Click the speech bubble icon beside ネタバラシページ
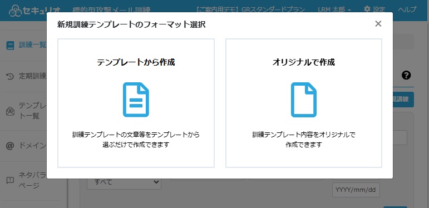429x208 pixels. coord(10,180)
